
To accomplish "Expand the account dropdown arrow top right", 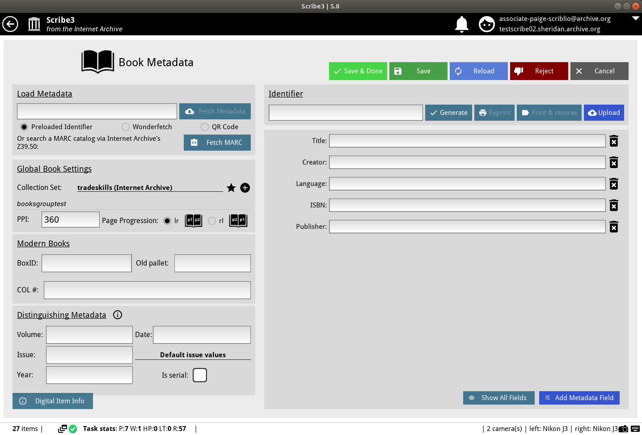I will click(x=635, y=18).
